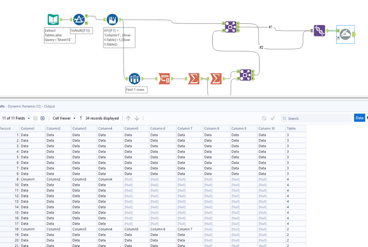
Task: Click the #1 connection label
Action: coord(270,27)
